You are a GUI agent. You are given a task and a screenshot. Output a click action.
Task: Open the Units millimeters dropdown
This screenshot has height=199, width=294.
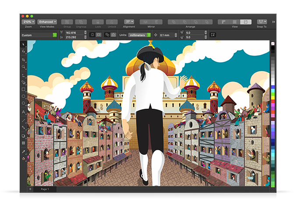139,35
